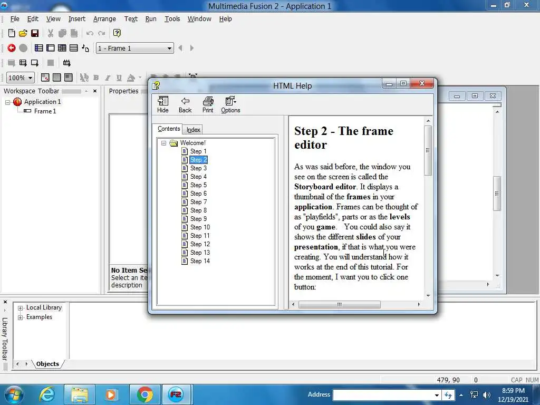Go to previous frame arrow
This screenshot has height=405, width=540.
(x=180, y=48)
